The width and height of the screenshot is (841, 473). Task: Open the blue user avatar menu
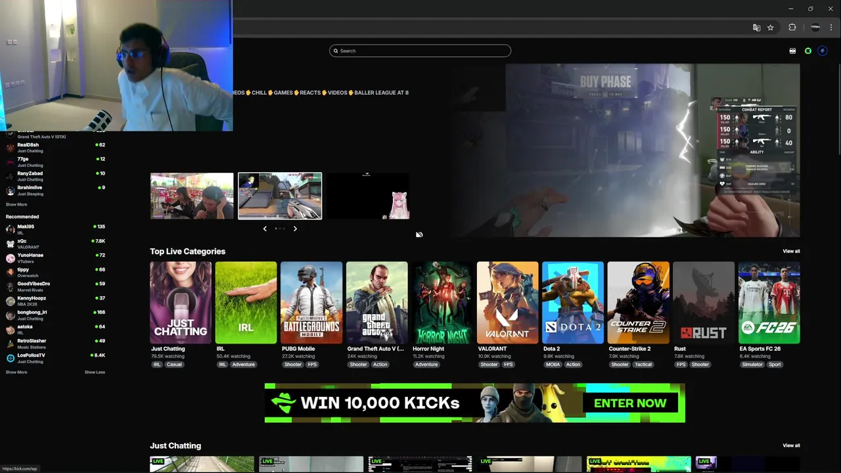click(822, 51)
